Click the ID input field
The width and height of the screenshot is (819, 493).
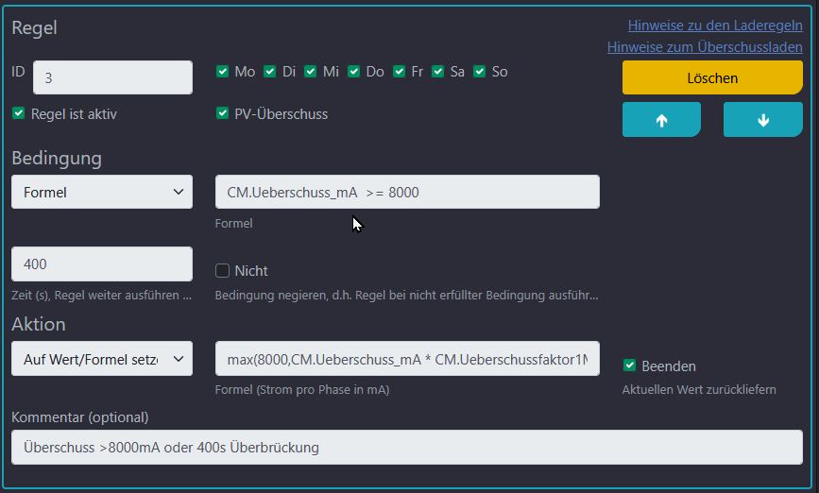(112, 77)
